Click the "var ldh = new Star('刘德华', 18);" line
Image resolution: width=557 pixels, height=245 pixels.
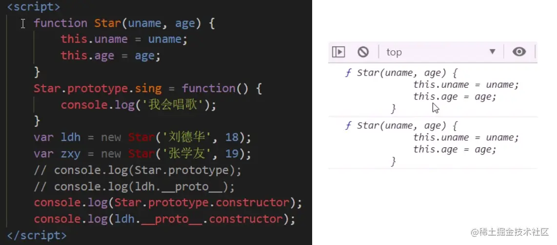(142, 137)
